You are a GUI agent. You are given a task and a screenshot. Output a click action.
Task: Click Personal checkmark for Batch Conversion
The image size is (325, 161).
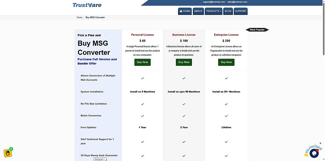point(142,116)
